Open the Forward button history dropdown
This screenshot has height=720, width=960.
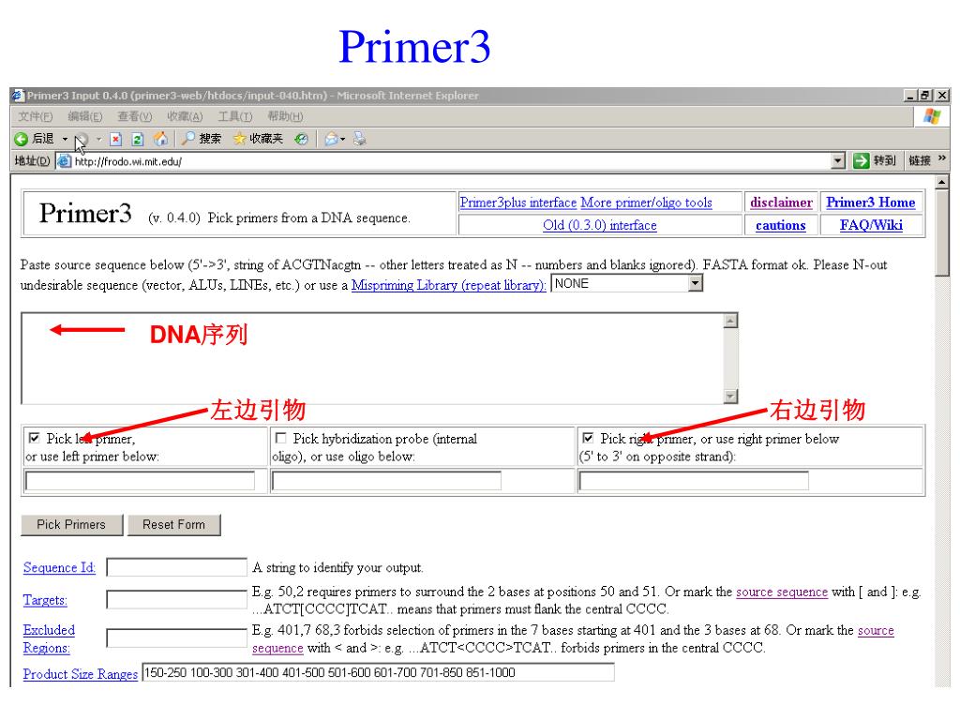click(98, 140)
